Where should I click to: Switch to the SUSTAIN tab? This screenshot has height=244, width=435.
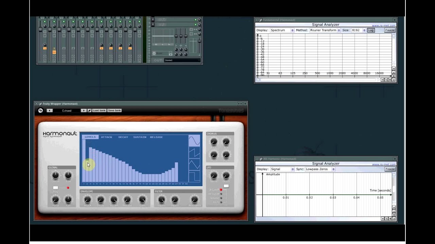click(x=140, y=137)
